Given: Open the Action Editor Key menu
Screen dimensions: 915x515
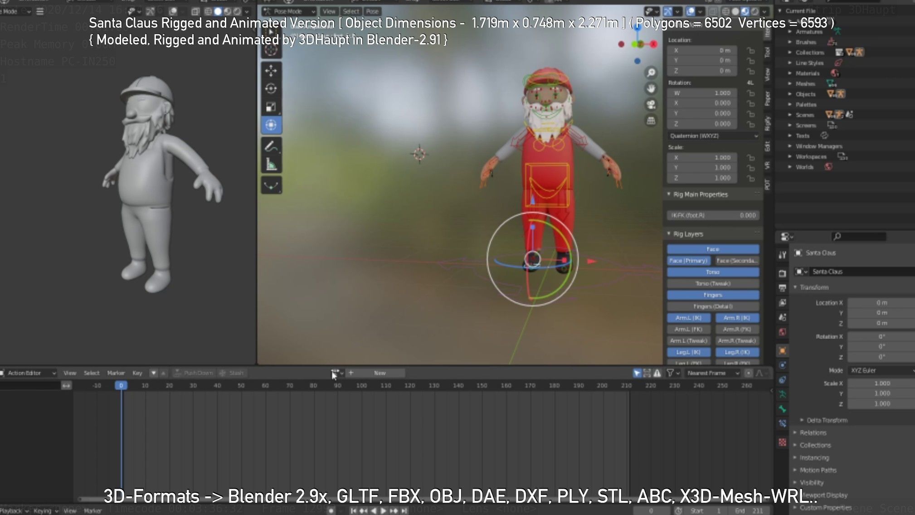Looking at the screenshot, I should 137,373.
